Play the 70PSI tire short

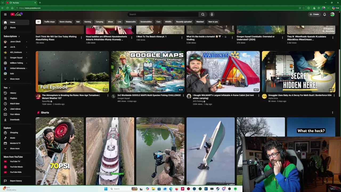[x=60, y=151]
